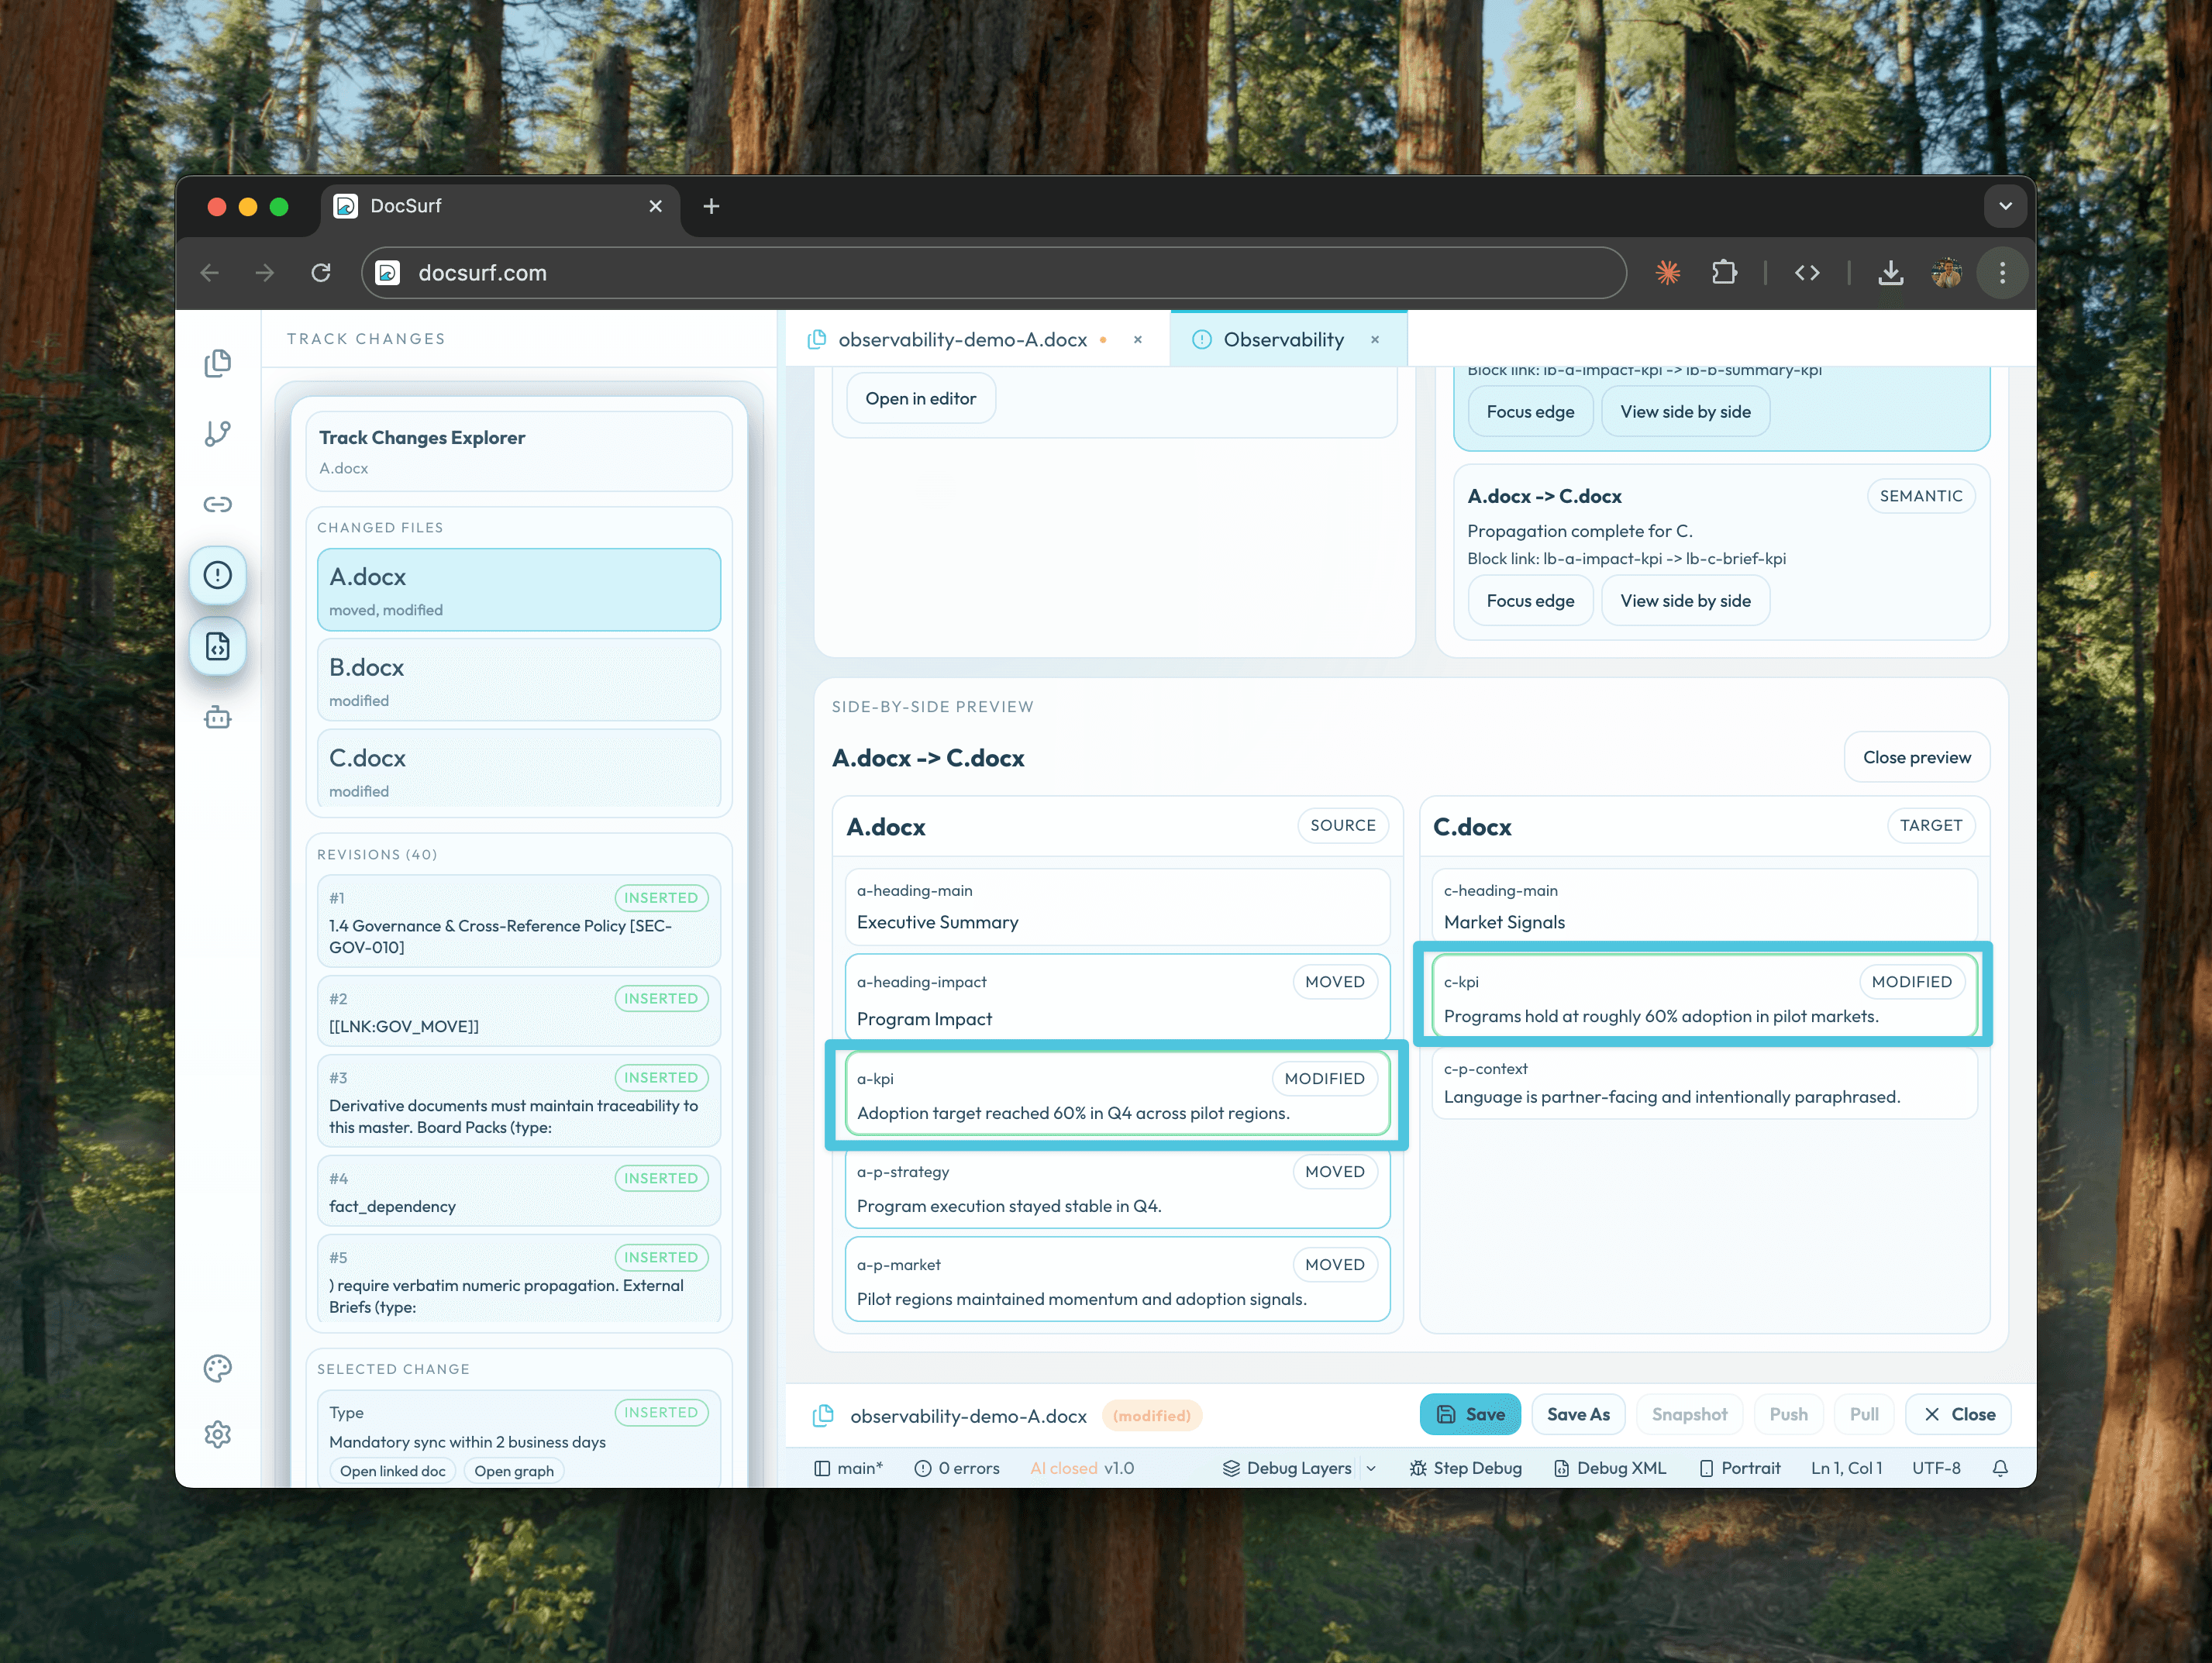Open the browser tab overflow chevron
This screenshot has height=1663, width=2212.
(x=2005, y=206)
